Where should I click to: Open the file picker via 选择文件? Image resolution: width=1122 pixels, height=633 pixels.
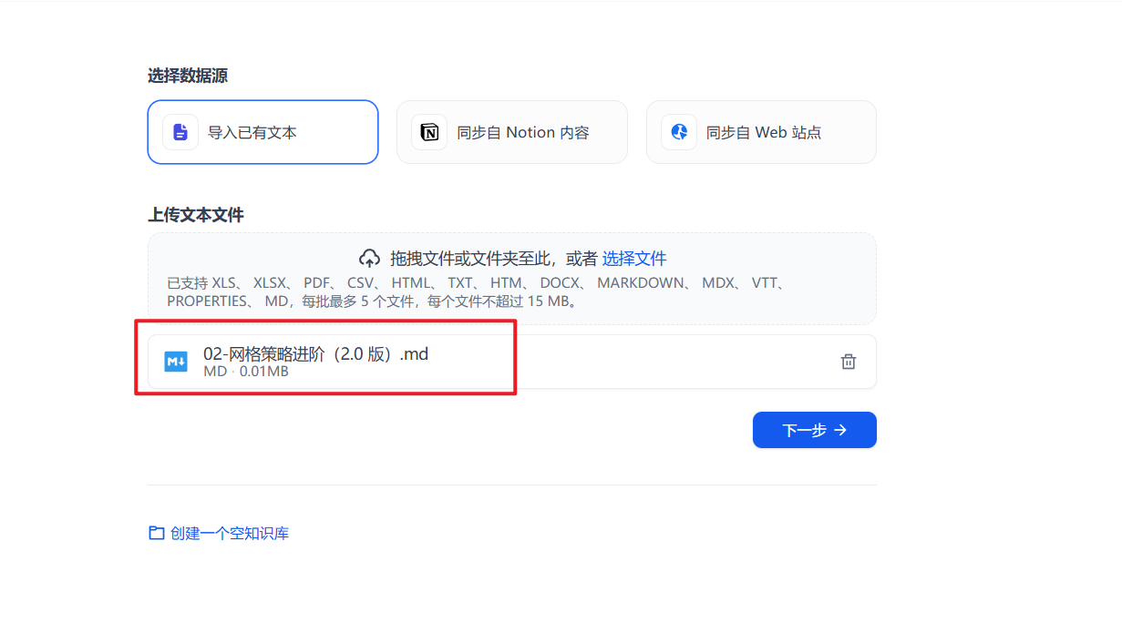pos(633,258)
